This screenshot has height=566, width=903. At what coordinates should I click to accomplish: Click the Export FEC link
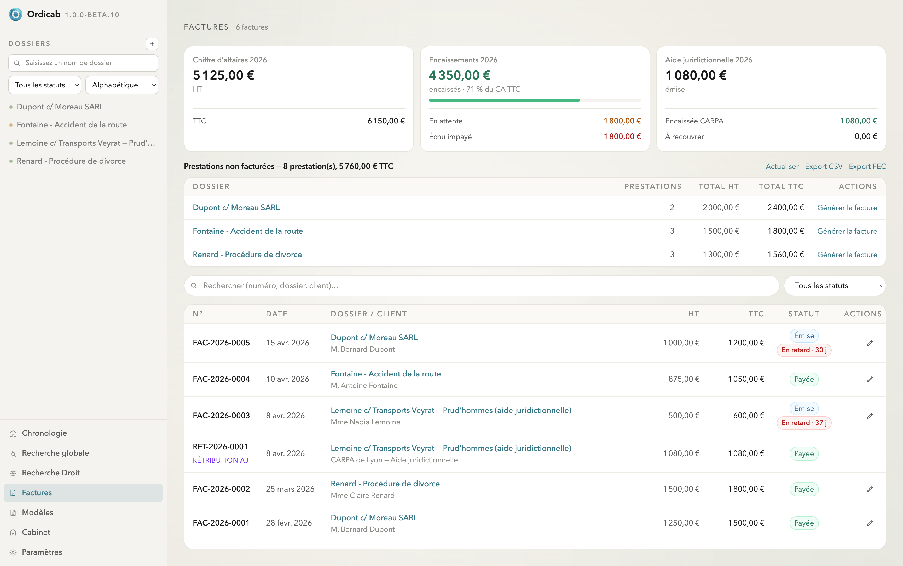click(867, 166)
